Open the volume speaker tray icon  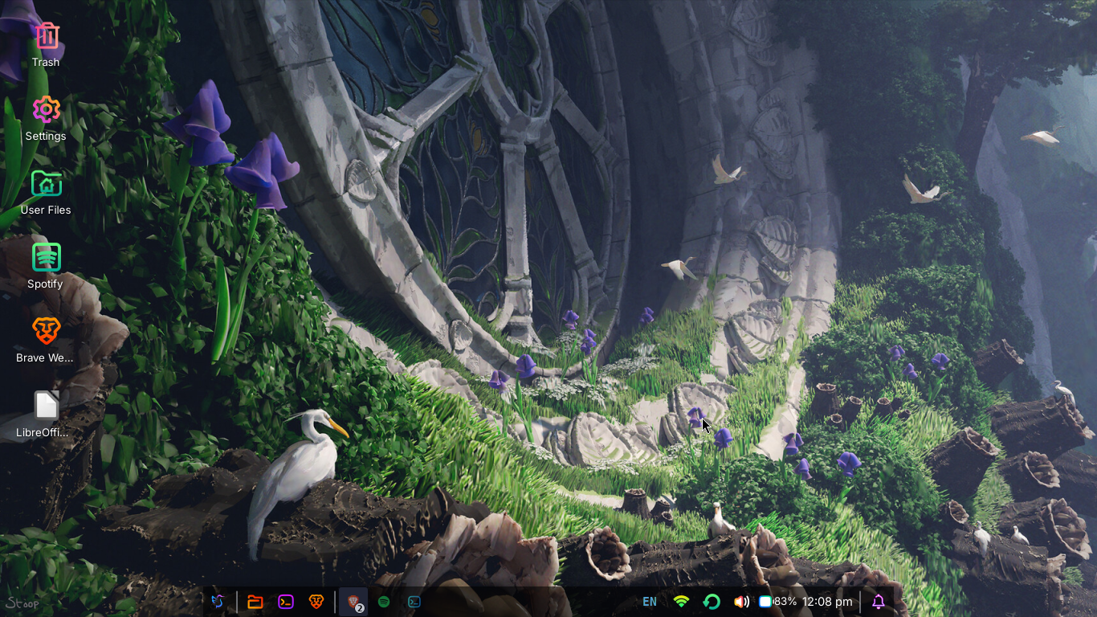pyautogui.click(x=741, y=602)
